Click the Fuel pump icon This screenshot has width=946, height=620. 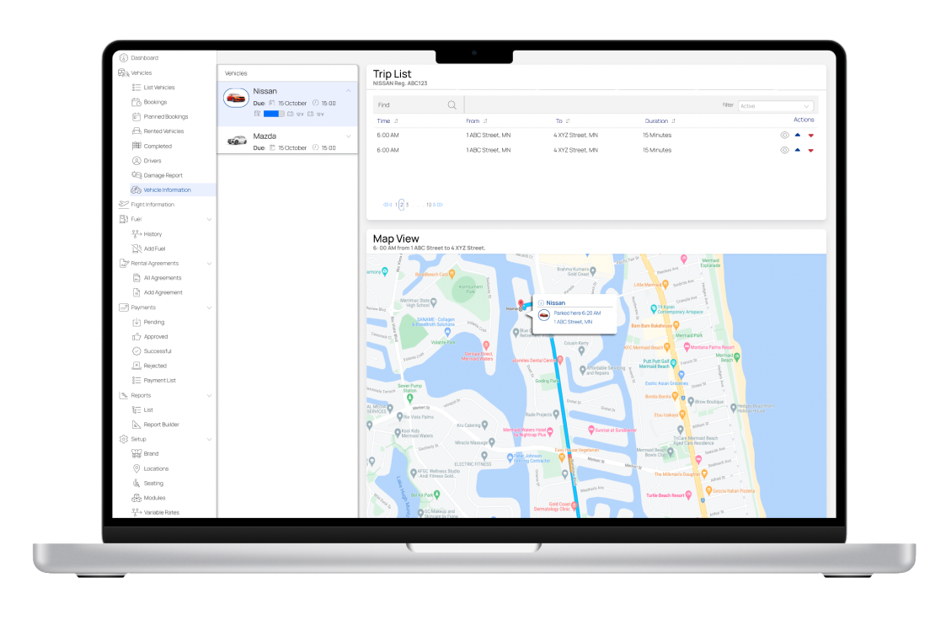click(124, 219)
